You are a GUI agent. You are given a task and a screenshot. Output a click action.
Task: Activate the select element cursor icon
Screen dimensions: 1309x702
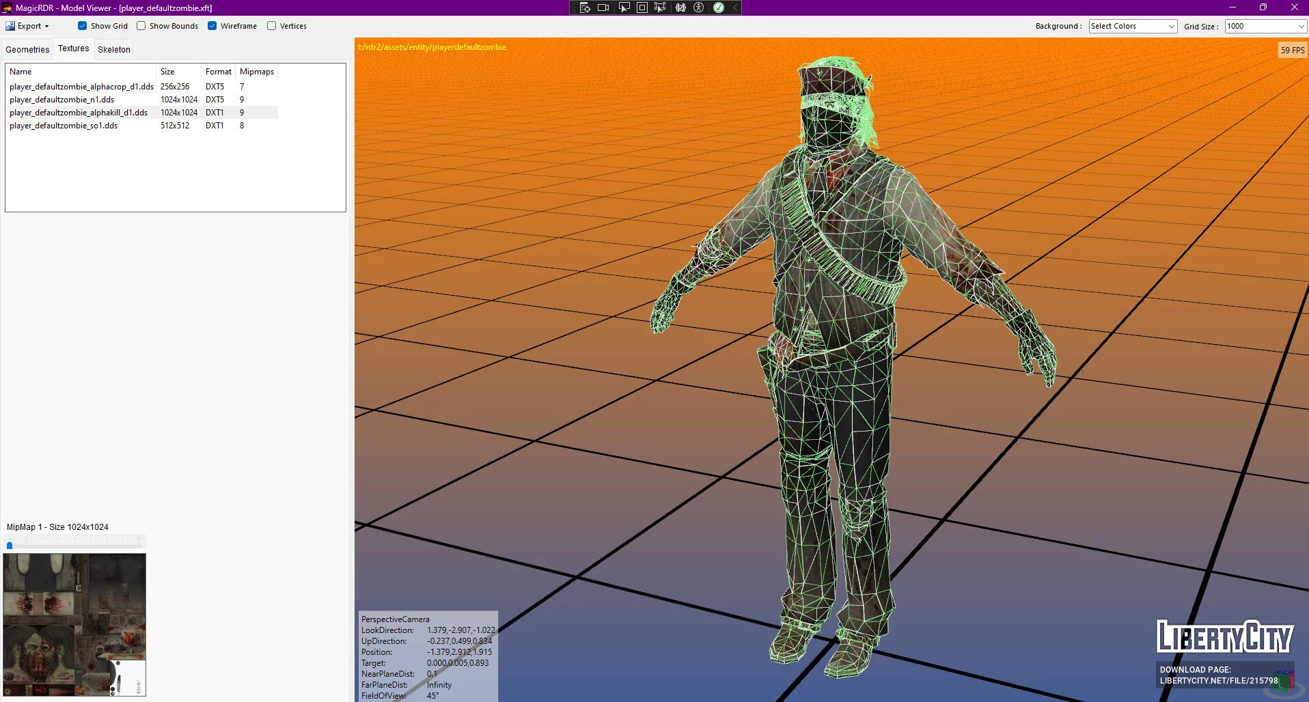tap(624, 8)
